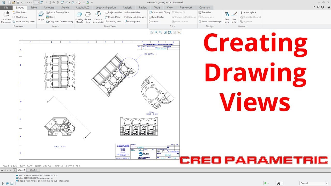Create a Revolved View

tap(132, 12)
